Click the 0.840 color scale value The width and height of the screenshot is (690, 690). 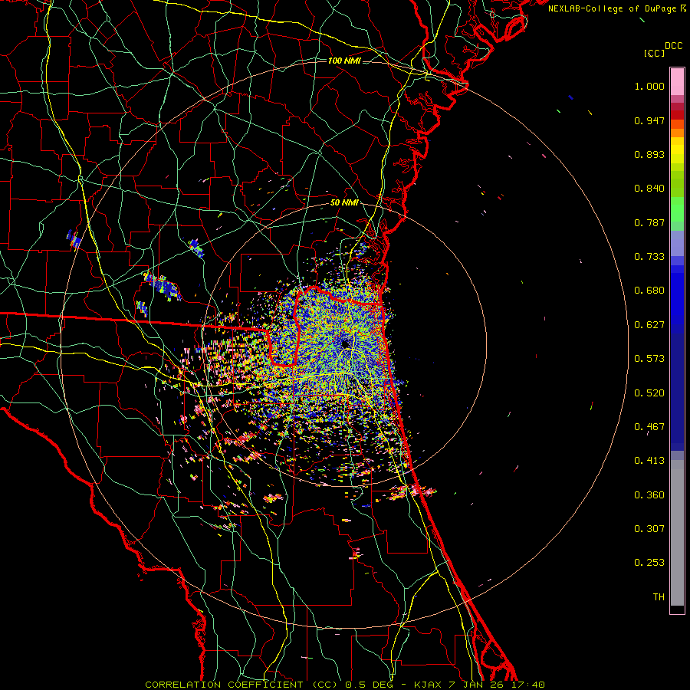[649, 189]
